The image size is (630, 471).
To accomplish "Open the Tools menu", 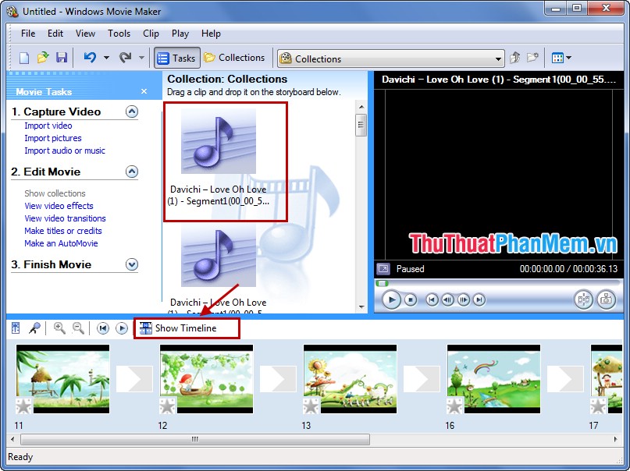I will pyautogui.click(x=119, y=34).
